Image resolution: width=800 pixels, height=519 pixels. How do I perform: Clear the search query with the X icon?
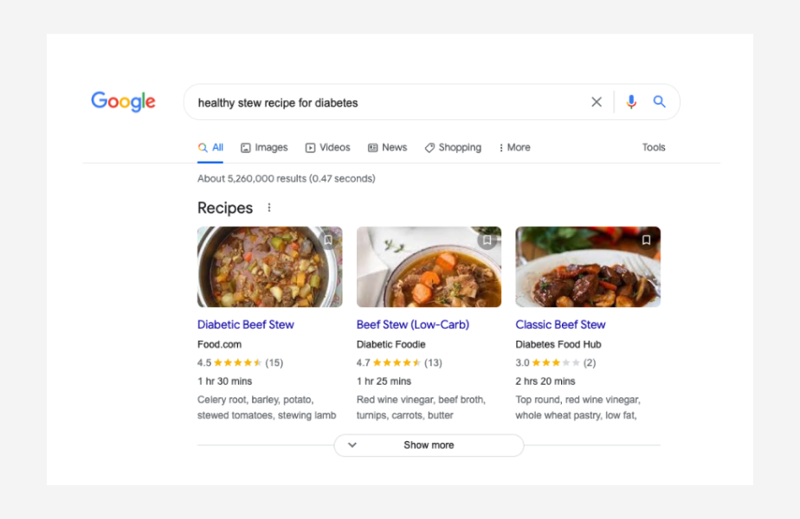[597, 101]
